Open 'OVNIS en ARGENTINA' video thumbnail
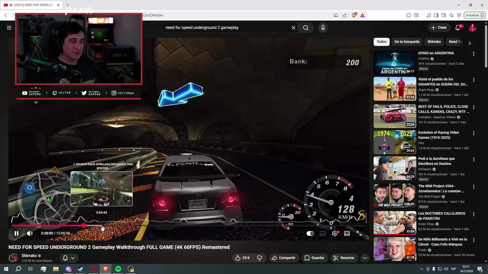 point(395,62)
